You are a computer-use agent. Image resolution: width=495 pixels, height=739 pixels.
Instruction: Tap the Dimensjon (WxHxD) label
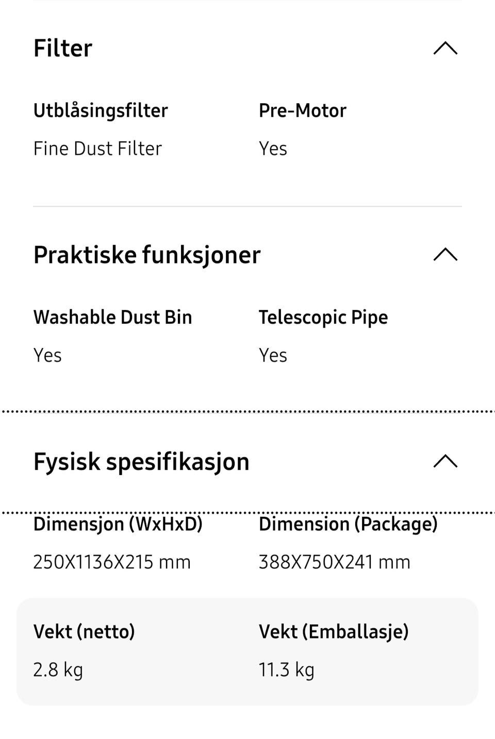coord(118,524)
